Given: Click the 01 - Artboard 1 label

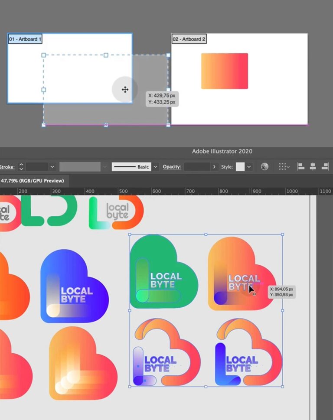Looking at the screenshot, I should pyautogui.click(x=25, y=39).
